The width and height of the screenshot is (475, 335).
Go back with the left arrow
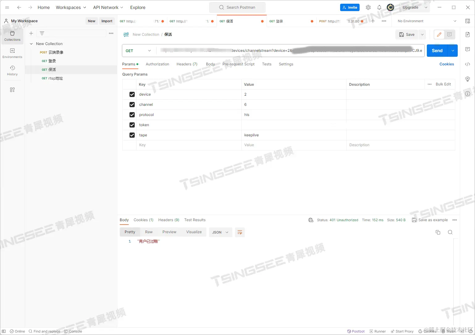coord(19,7)
